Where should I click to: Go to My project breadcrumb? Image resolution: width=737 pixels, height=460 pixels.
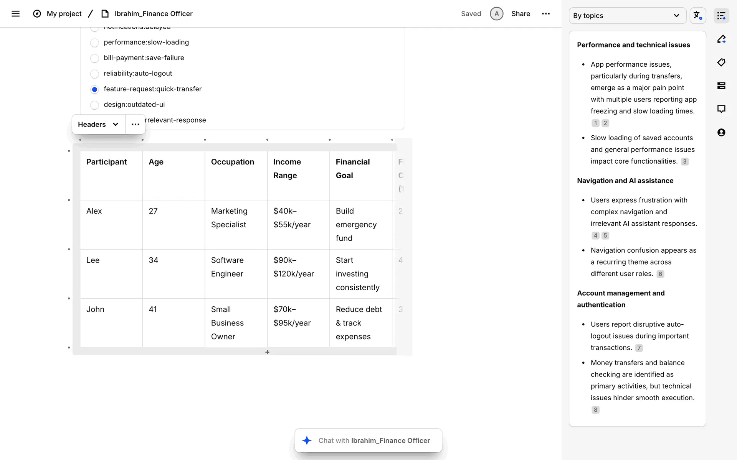click(x=64, y=14)
